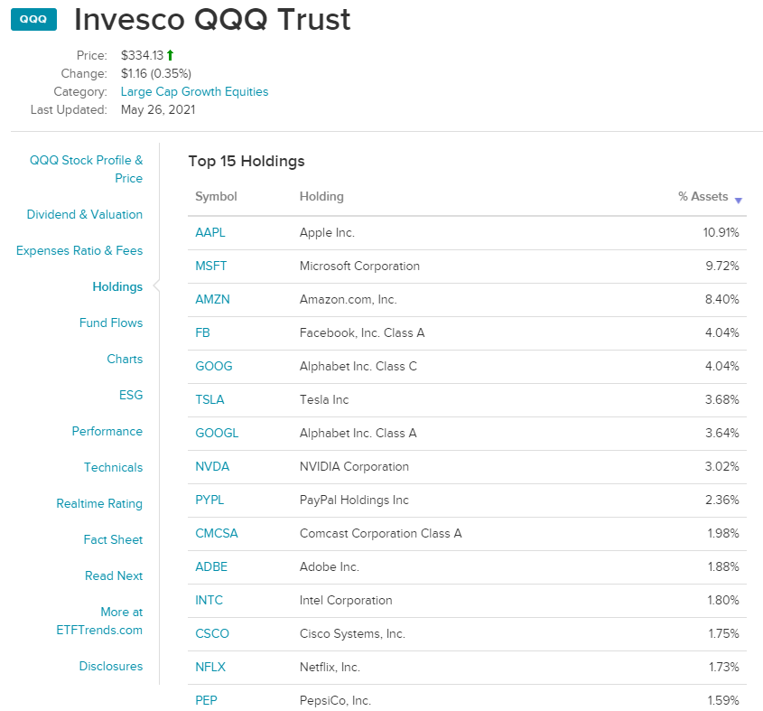Go to the Performance section
Viewport: 763px width, 711px height.
coord(107,431)
